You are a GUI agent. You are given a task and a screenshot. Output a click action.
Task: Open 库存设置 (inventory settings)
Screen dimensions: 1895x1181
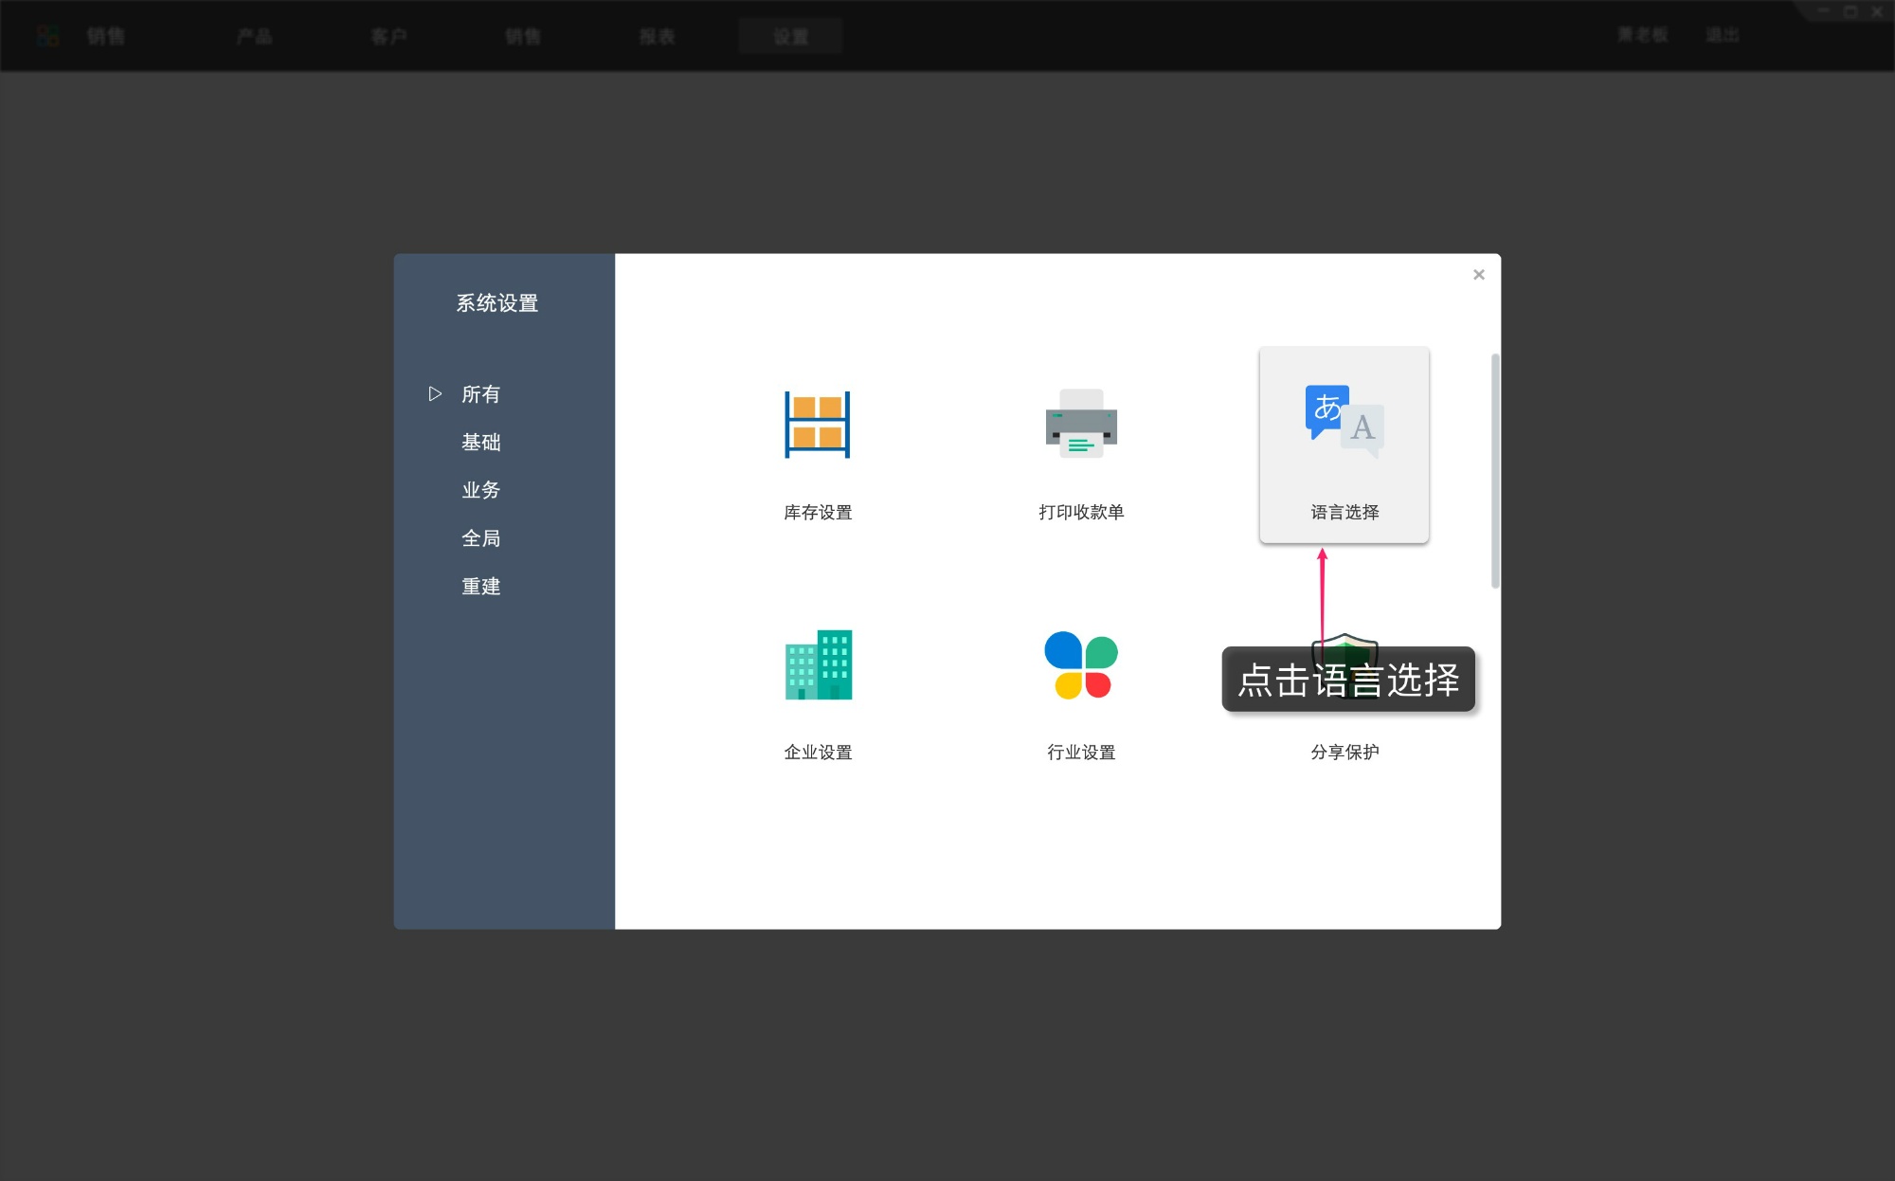click(817, 445)
